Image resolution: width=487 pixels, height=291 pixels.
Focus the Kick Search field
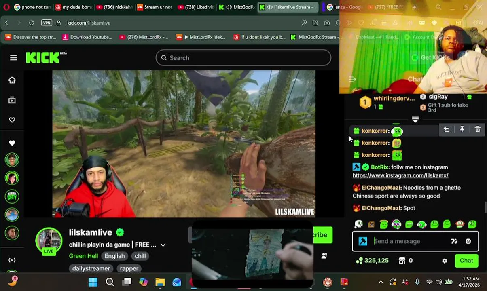tap(243, 58)
